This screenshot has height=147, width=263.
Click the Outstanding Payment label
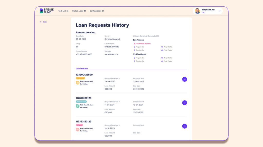[x=143, y=43]
